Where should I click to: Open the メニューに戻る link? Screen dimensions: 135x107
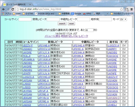click(53, 36)
